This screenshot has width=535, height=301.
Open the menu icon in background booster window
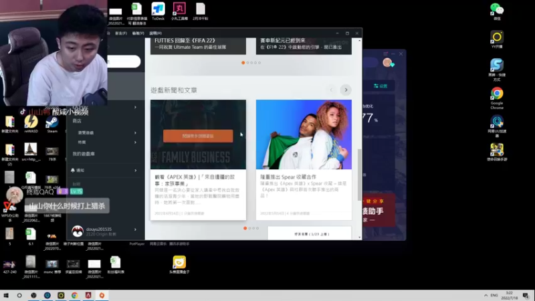click(386, 54)
